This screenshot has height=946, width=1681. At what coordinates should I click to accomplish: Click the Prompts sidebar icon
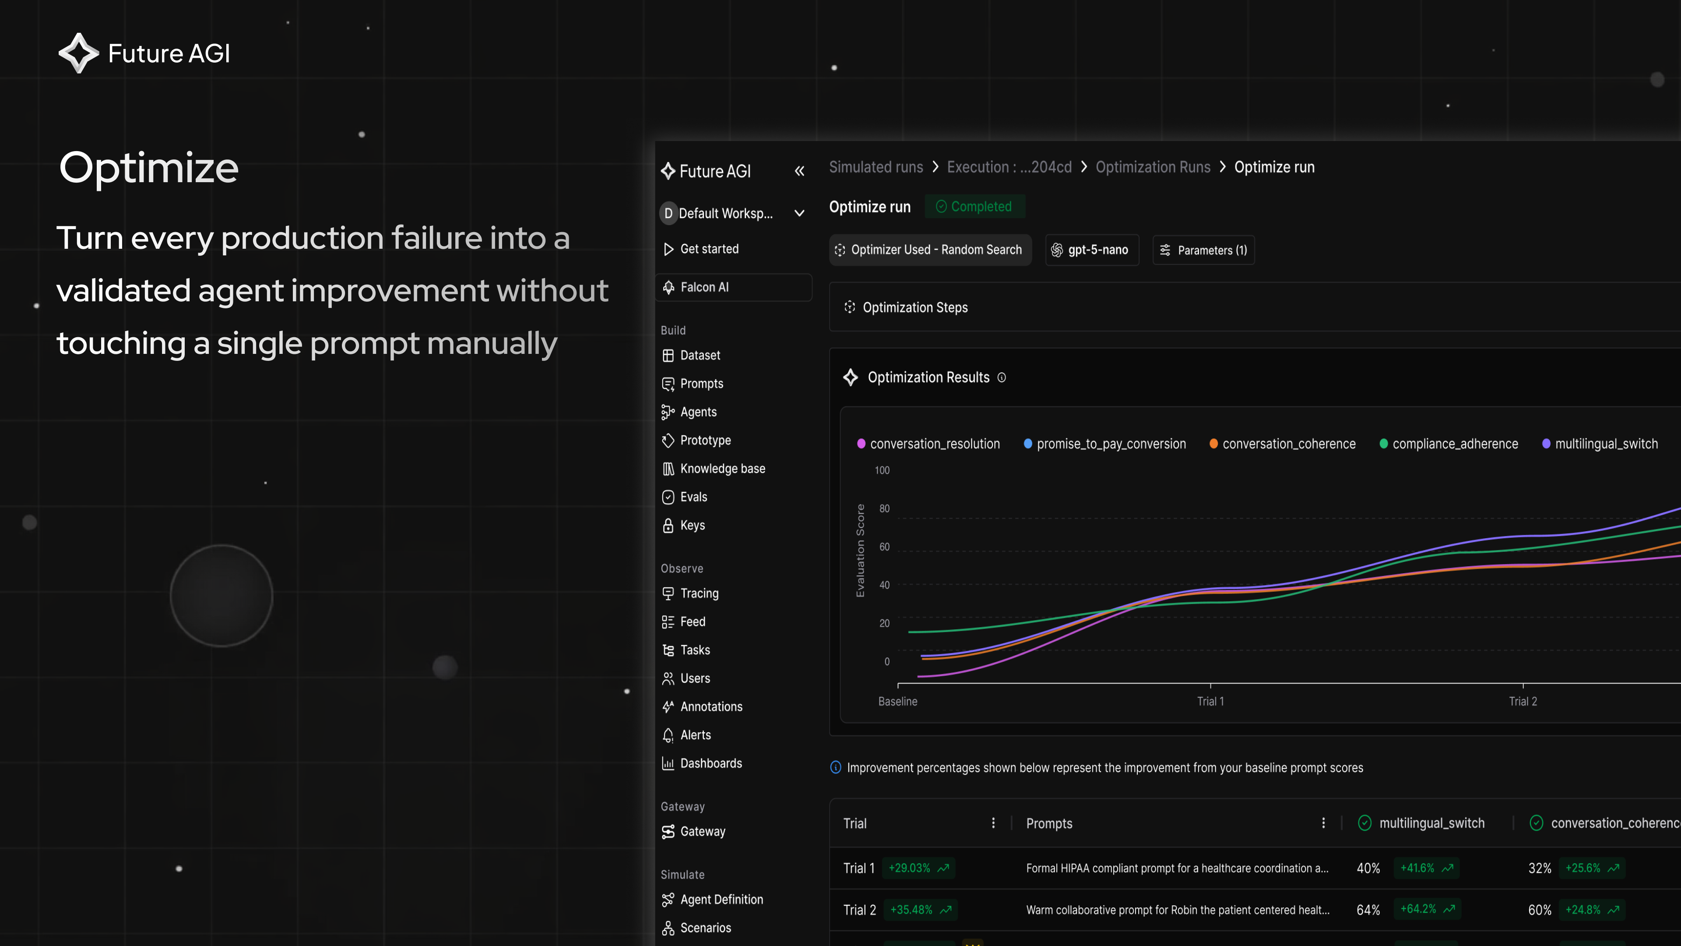[x=668, y=384]
